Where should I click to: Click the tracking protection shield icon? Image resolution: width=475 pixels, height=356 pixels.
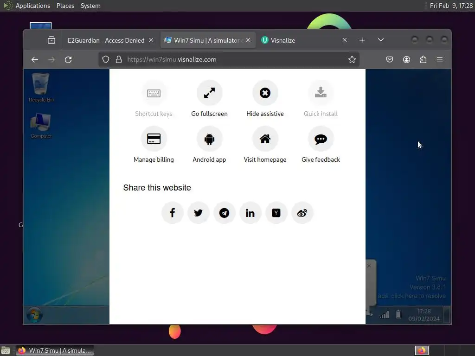point(105,60)
